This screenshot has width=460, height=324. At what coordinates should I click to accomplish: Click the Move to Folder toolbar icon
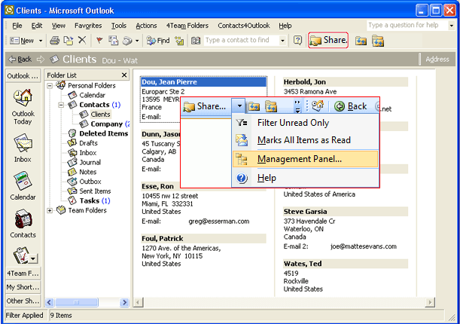tap(69, 41)
